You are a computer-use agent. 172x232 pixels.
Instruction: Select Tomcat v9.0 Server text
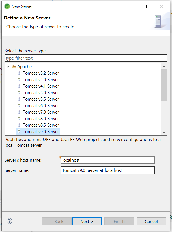pos(41,132)
